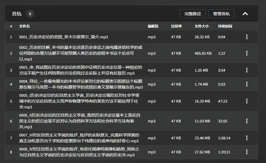Open the three-dot menu for track 0002
The height and width of the screenshot is (163, 266).
tap(247, 53)
